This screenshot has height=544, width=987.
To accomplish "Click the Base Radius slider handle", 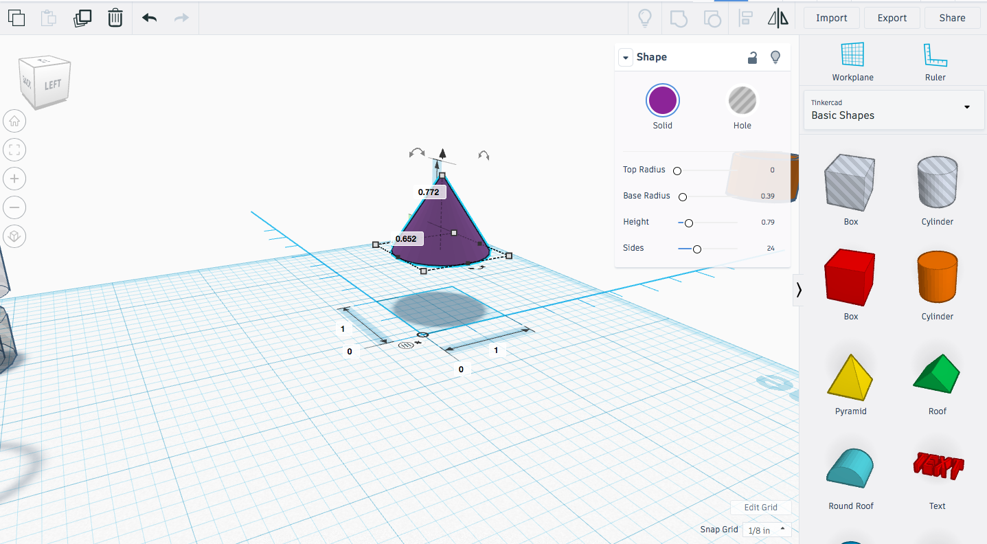I will tap(683, 196).
